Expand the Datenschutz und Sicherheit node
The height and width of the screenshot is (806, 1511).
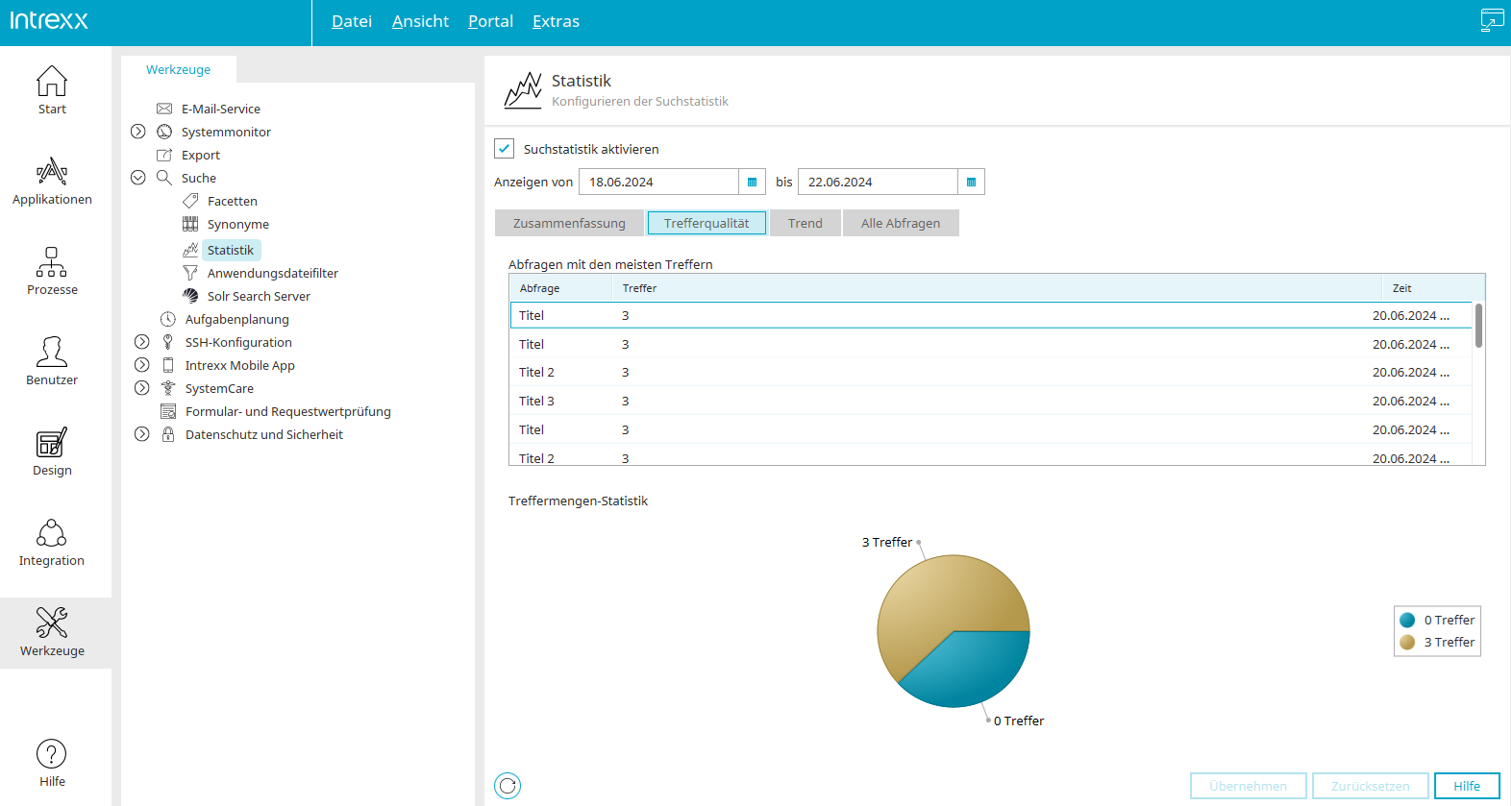[x=142, y=434]
